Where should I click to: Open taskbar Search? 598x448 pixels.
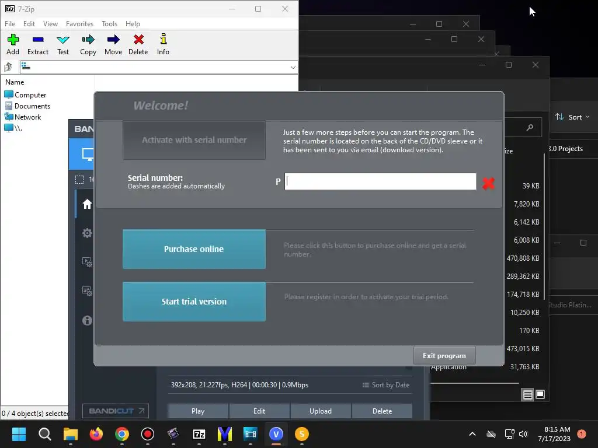[44, 434]
